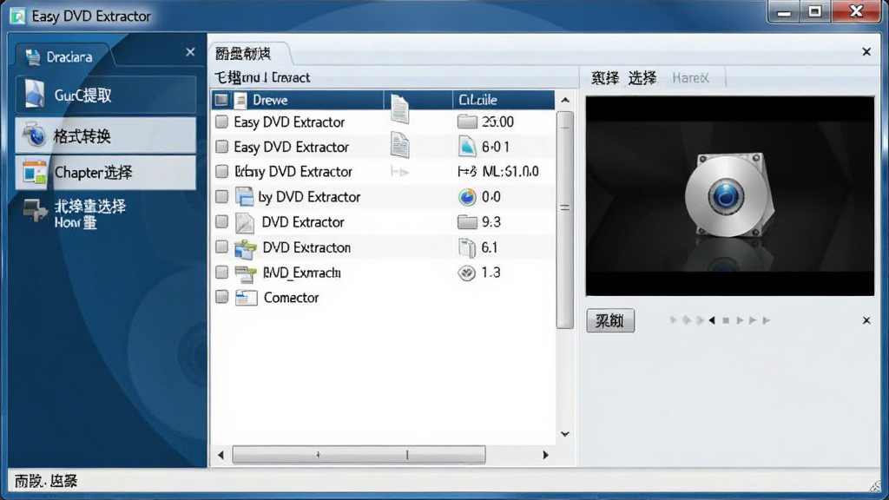Toggle the select-all checkbox in the Drewe header
This screenshot has width=889, height=500.
point(221,101)
